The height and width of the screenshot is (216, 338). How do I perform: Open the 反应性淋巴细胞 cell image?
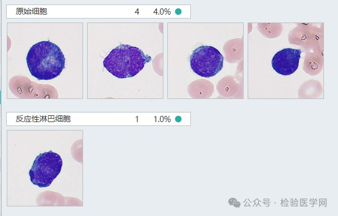click(x=45, y=168)
